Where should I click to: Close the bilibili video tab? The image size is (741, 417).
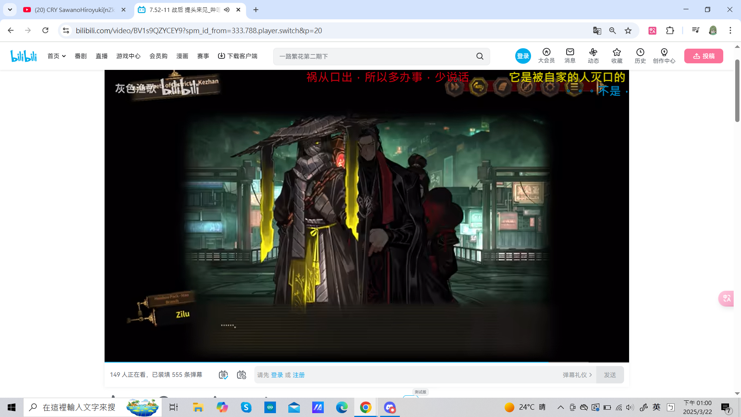239,10
